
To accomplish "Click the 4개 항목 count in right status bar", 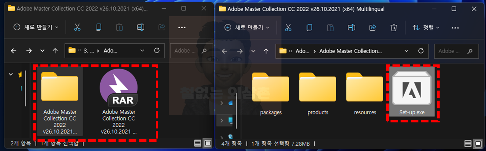I will 231,144.
